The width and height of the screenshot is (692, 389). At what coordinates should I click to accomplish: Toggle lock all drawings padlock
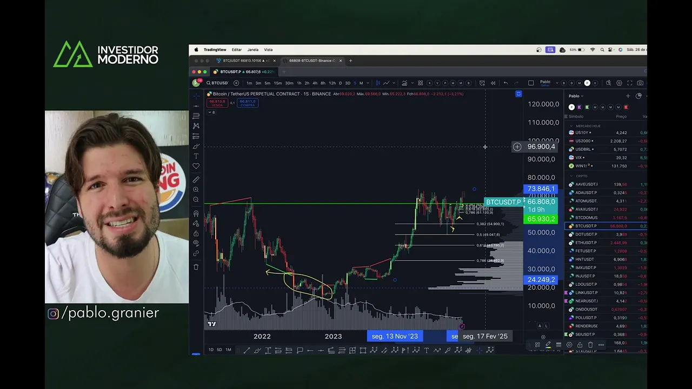pyautogui.click(x=196, y=233)
